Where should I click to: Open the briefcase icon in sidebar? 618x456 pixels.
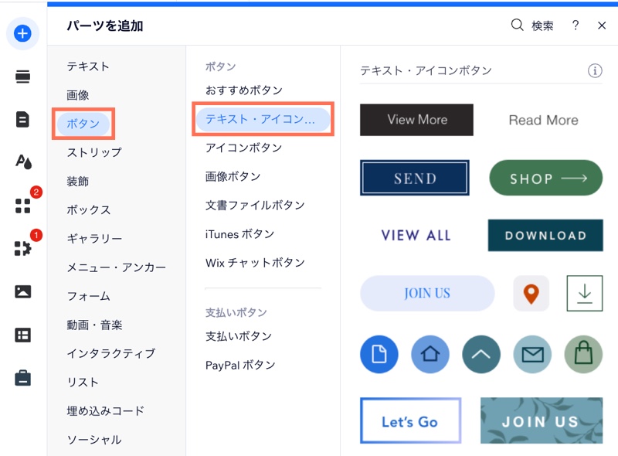coord(23,378)
